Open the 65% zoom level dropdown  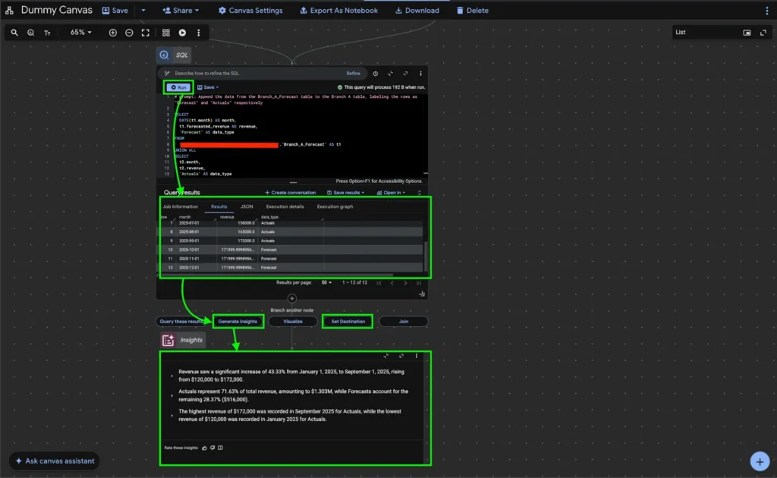[80, 33]
